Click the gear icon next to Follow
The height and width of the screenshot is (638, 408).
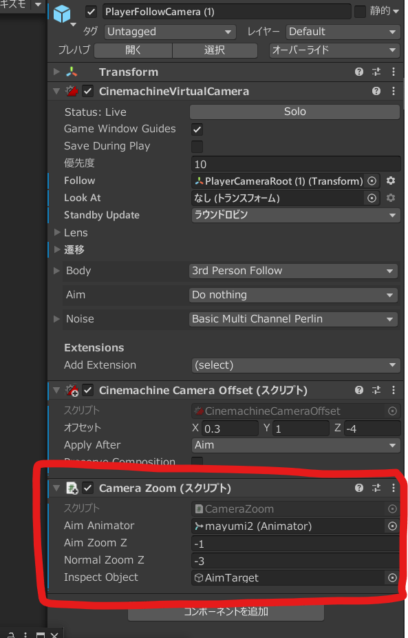(x=391, y=181)
